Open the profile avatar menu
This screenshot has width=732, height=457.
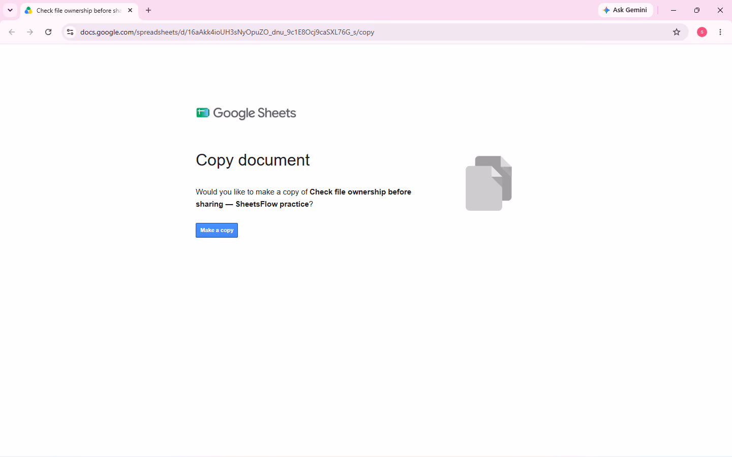pyautogui.click(x=702, y=32)
